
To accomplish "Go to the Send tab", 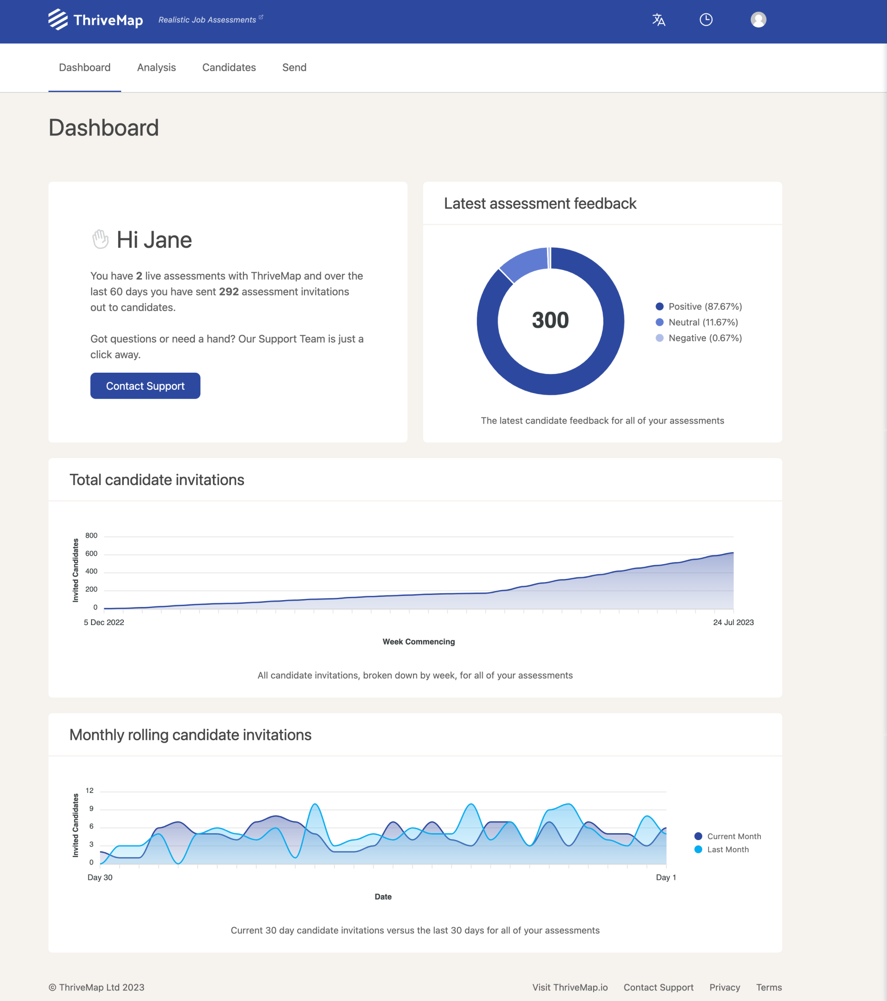I will [294, 68].
